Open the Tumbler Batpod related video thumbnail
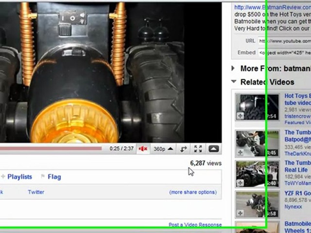Screen dimensions: 311x233 [258, 144]
